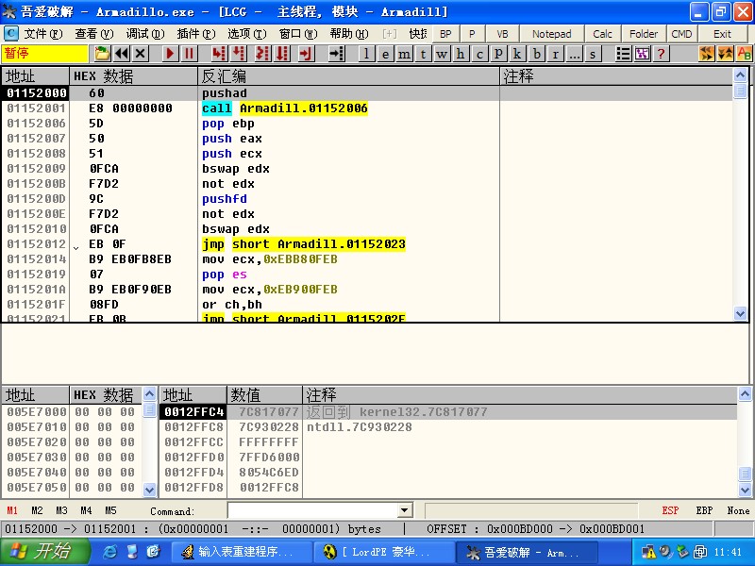
Task: Click the VB quick button
Action: pos(502,34)
